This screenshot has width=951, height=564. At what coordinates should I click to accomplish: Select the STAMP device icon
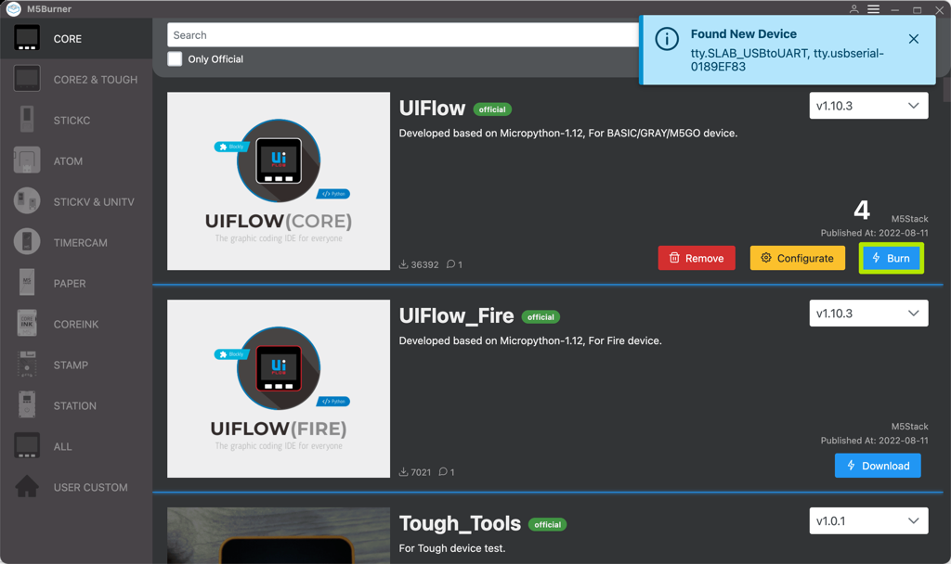click(27, 364)
